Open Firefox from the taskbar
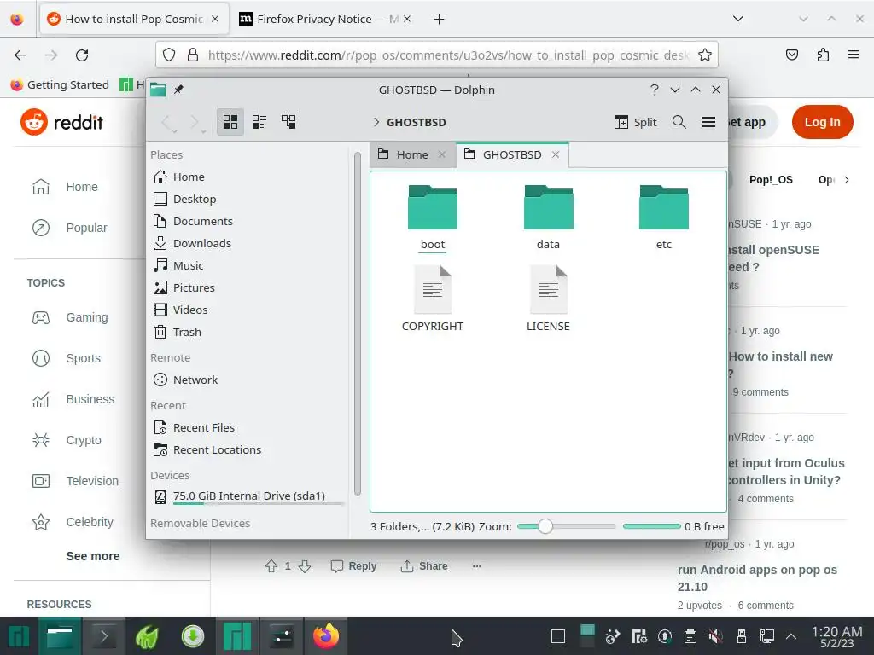 (326, 636)
